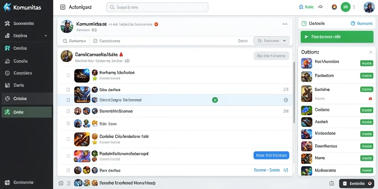Open the three-dot menu in the Komunitas header
This screenshot has width=378, height=189.
pyautogui.click(x=285, y=24)
